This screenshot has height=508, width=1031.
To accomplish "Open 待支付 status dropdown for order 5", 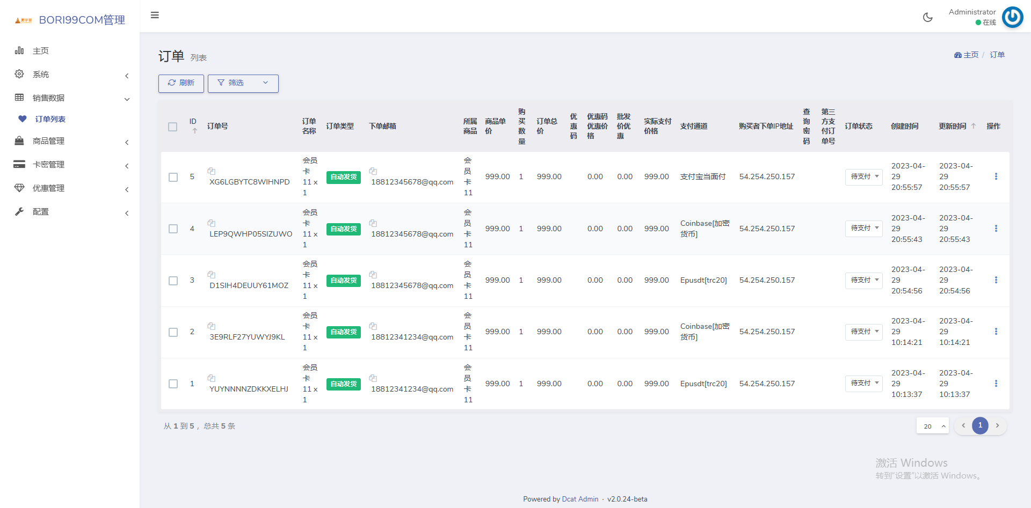I will [863, 176].
